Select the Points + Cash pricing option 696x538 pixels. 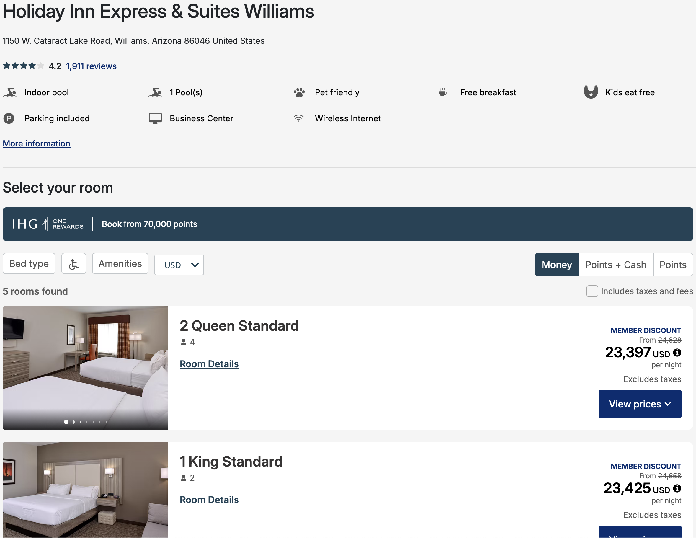615,265
